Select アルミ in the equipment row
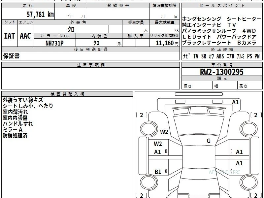The image size is (264, 198). tap(241, 56)
